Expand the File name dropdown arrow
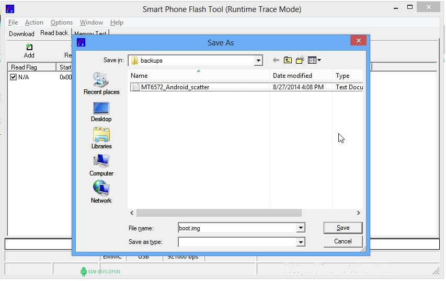The width and height of the screenshot is (446, 281). tap(300, 228)
